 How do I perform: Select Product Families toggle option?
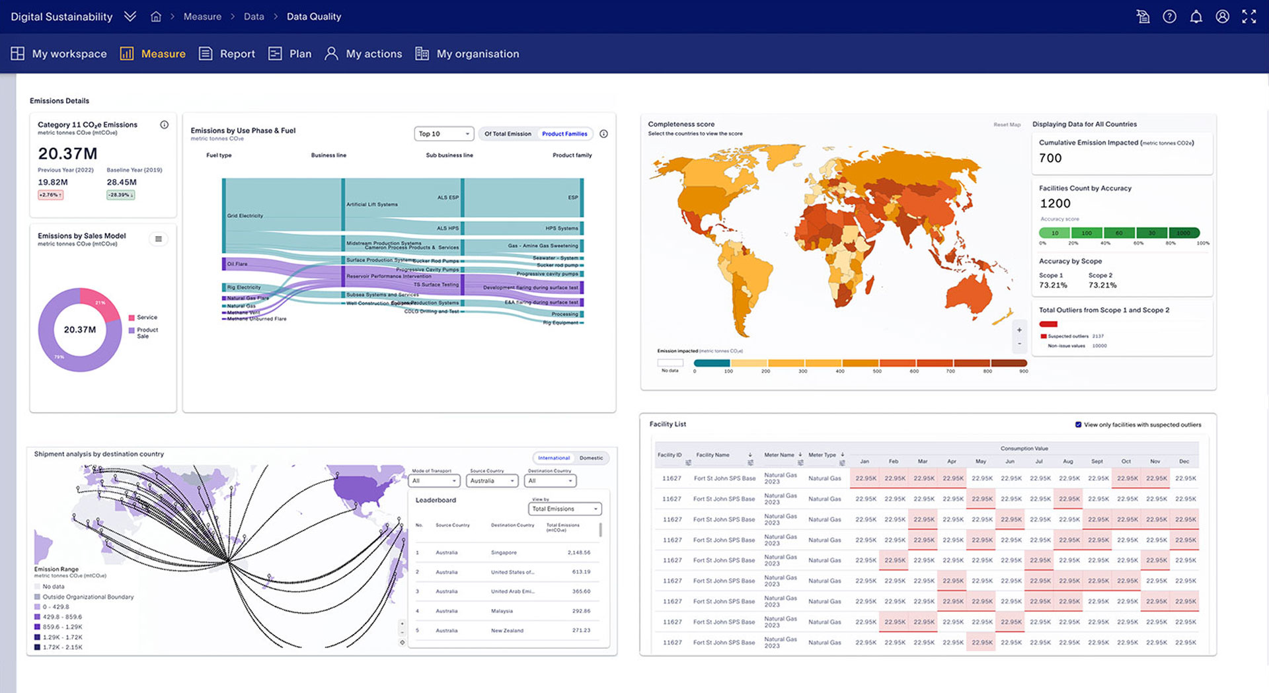[564, 134]
